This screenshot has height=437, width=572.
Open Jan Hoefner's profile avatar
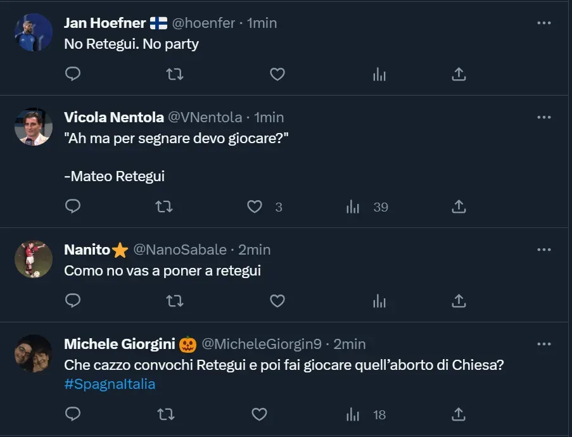click(x=33, y=32)
